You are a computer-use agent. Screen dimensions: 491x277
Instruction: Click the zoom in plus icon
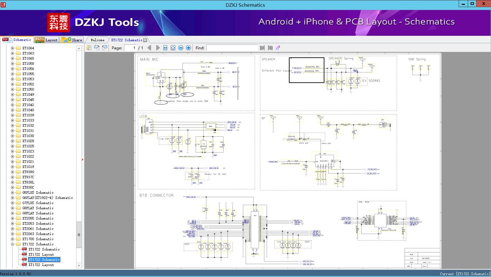(x=189, y=48)
